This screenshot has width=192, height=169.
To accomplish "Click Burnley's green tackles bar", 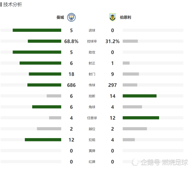I will click(x=140, y=96).
